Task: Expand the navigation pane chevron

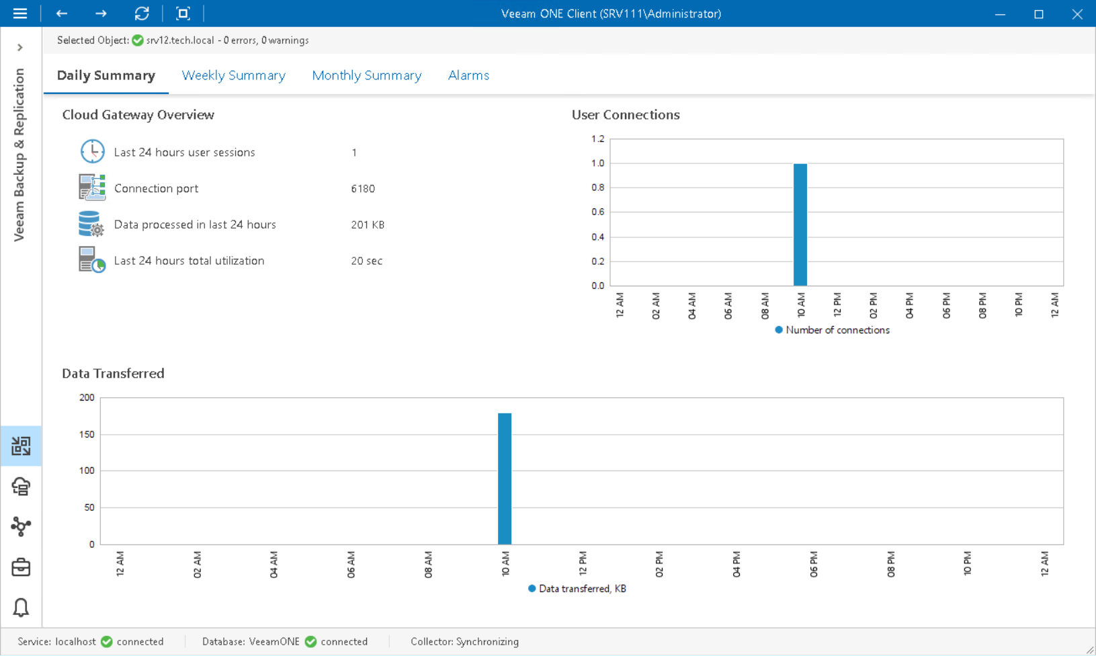Action: pos(20,47)
